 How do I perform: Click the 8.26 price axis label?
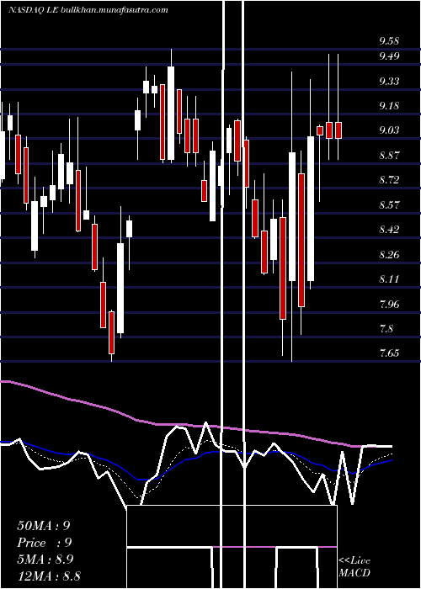point(389,254)
